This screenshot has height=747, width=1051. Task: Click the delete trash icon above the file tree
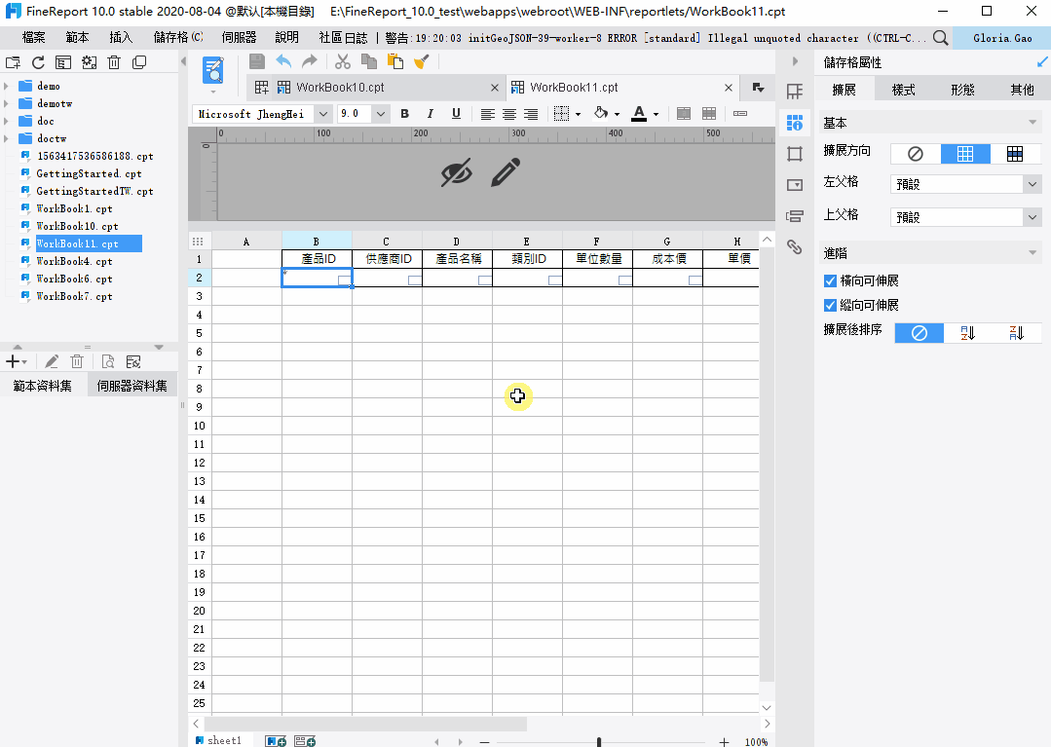coord(113,60)
